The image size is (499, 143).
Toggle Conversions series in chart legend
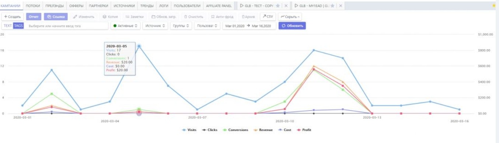[235, 130]
